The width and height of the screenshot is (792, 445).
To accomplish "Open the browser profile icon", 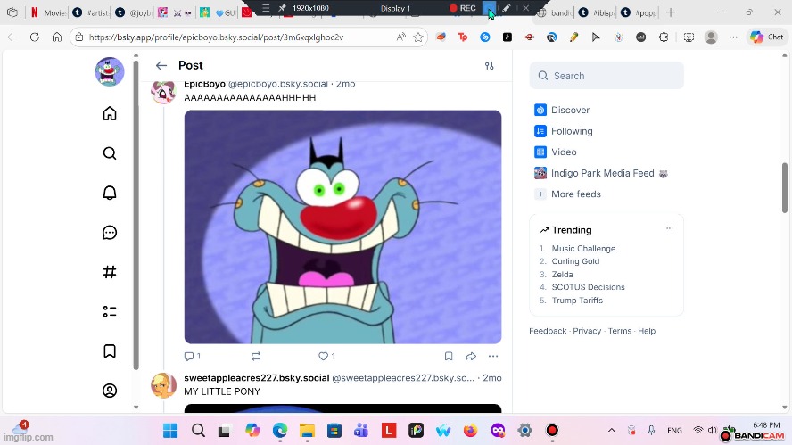I will 711,37.
